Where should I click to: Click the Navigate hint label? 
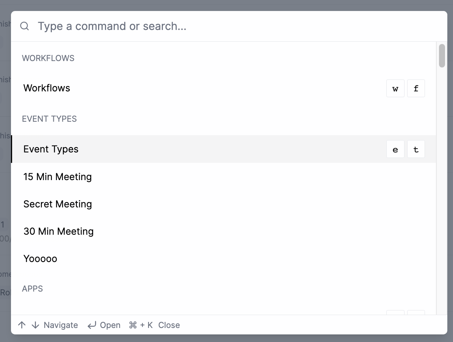click(61, 325)
